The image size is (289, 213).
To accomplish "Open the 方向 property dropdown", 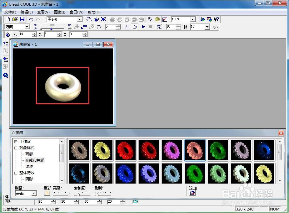I will coord(27,27).
